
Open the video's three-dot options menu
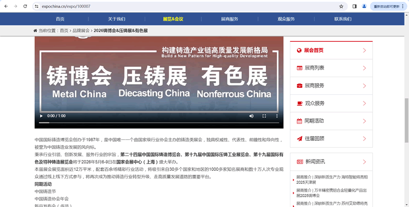pos(276,116)
